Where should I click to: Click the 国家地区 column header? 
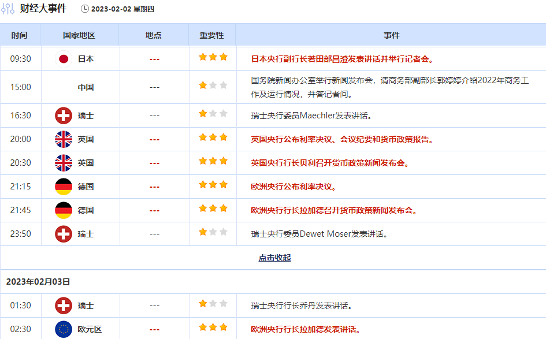79,35
